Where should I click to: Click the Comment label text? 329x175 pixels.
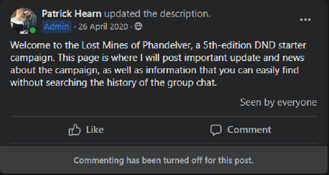249,129
